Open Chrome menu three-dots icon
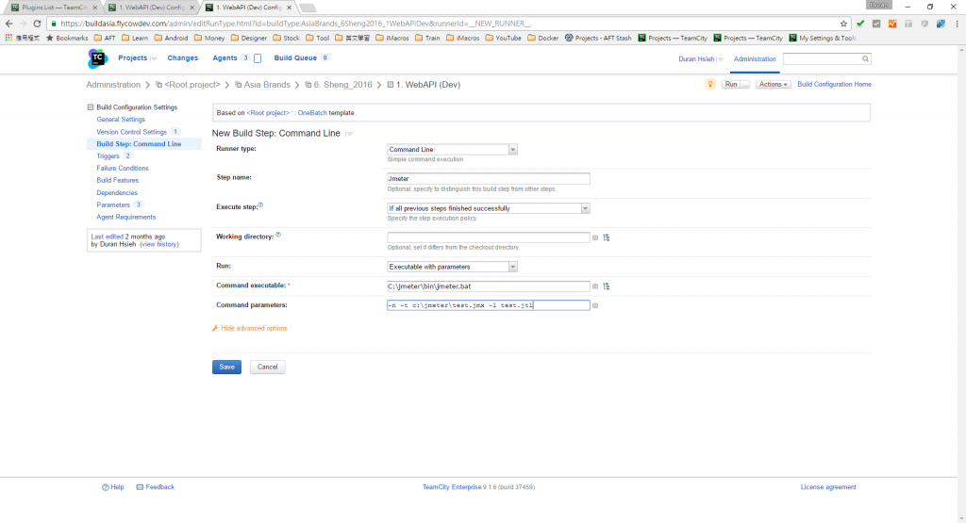 click(957, 24)
